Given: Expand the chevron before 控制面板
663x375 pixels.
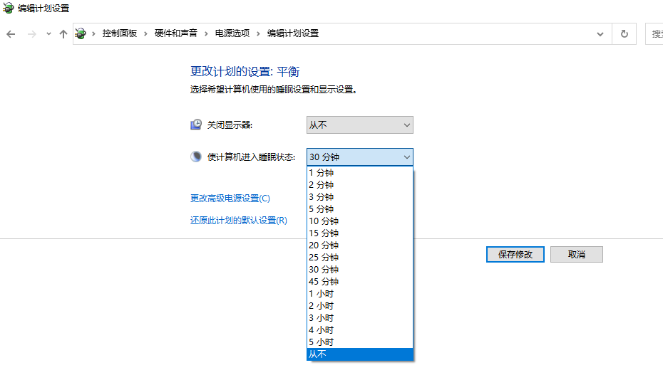Looking at the screenshot, I should pos(93,33).
